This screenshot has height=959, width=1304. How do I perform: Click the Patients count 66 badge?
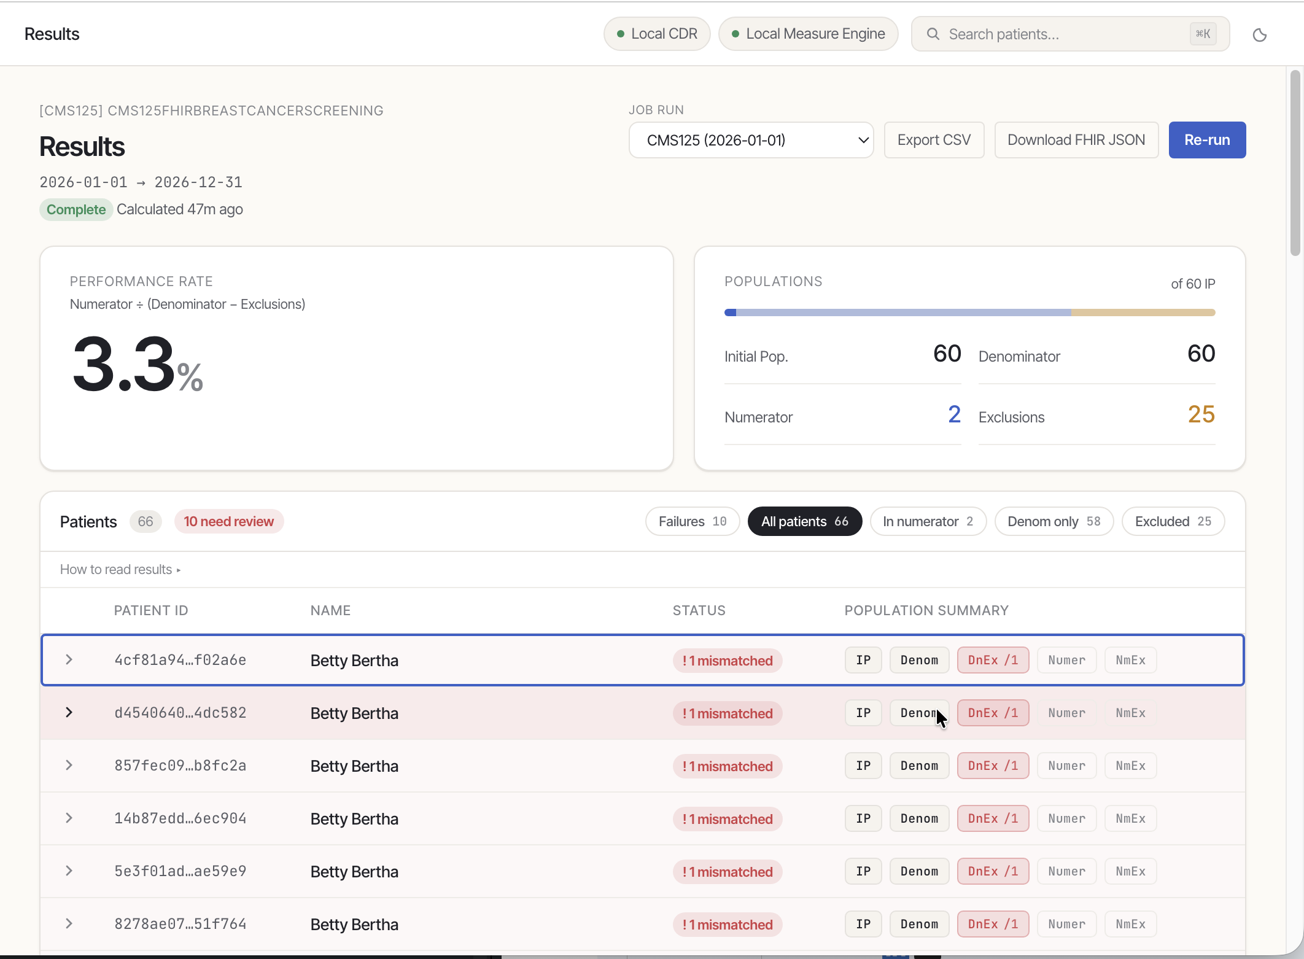pos(146,521)
